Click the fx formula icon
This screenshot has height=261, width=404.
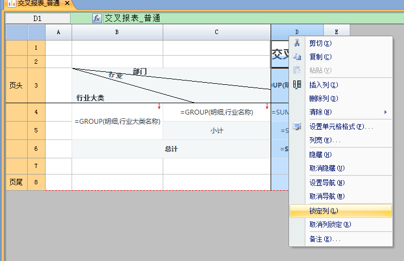97,18
